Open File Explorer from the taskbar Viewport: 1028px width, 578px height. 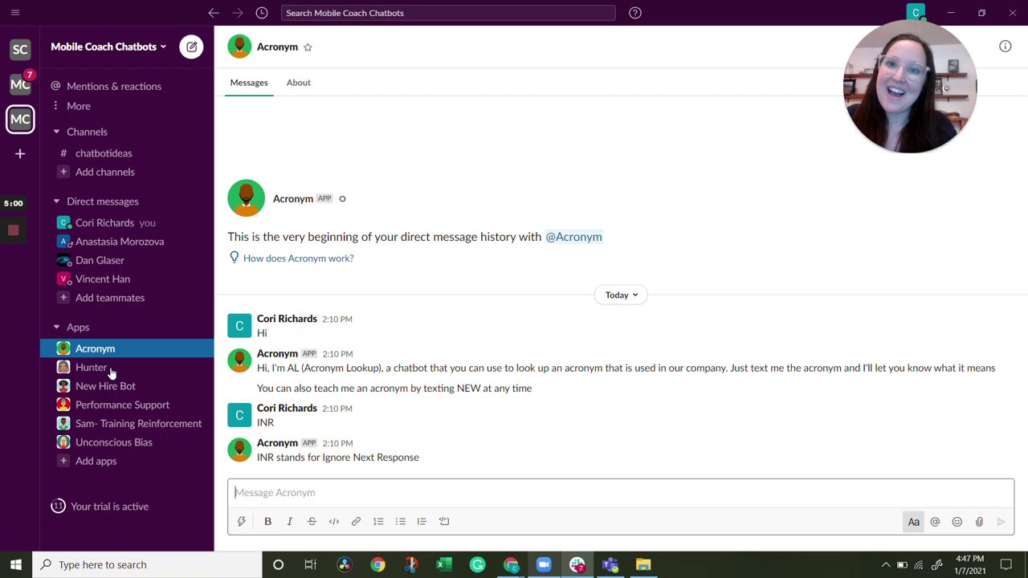tap(643, 564)
